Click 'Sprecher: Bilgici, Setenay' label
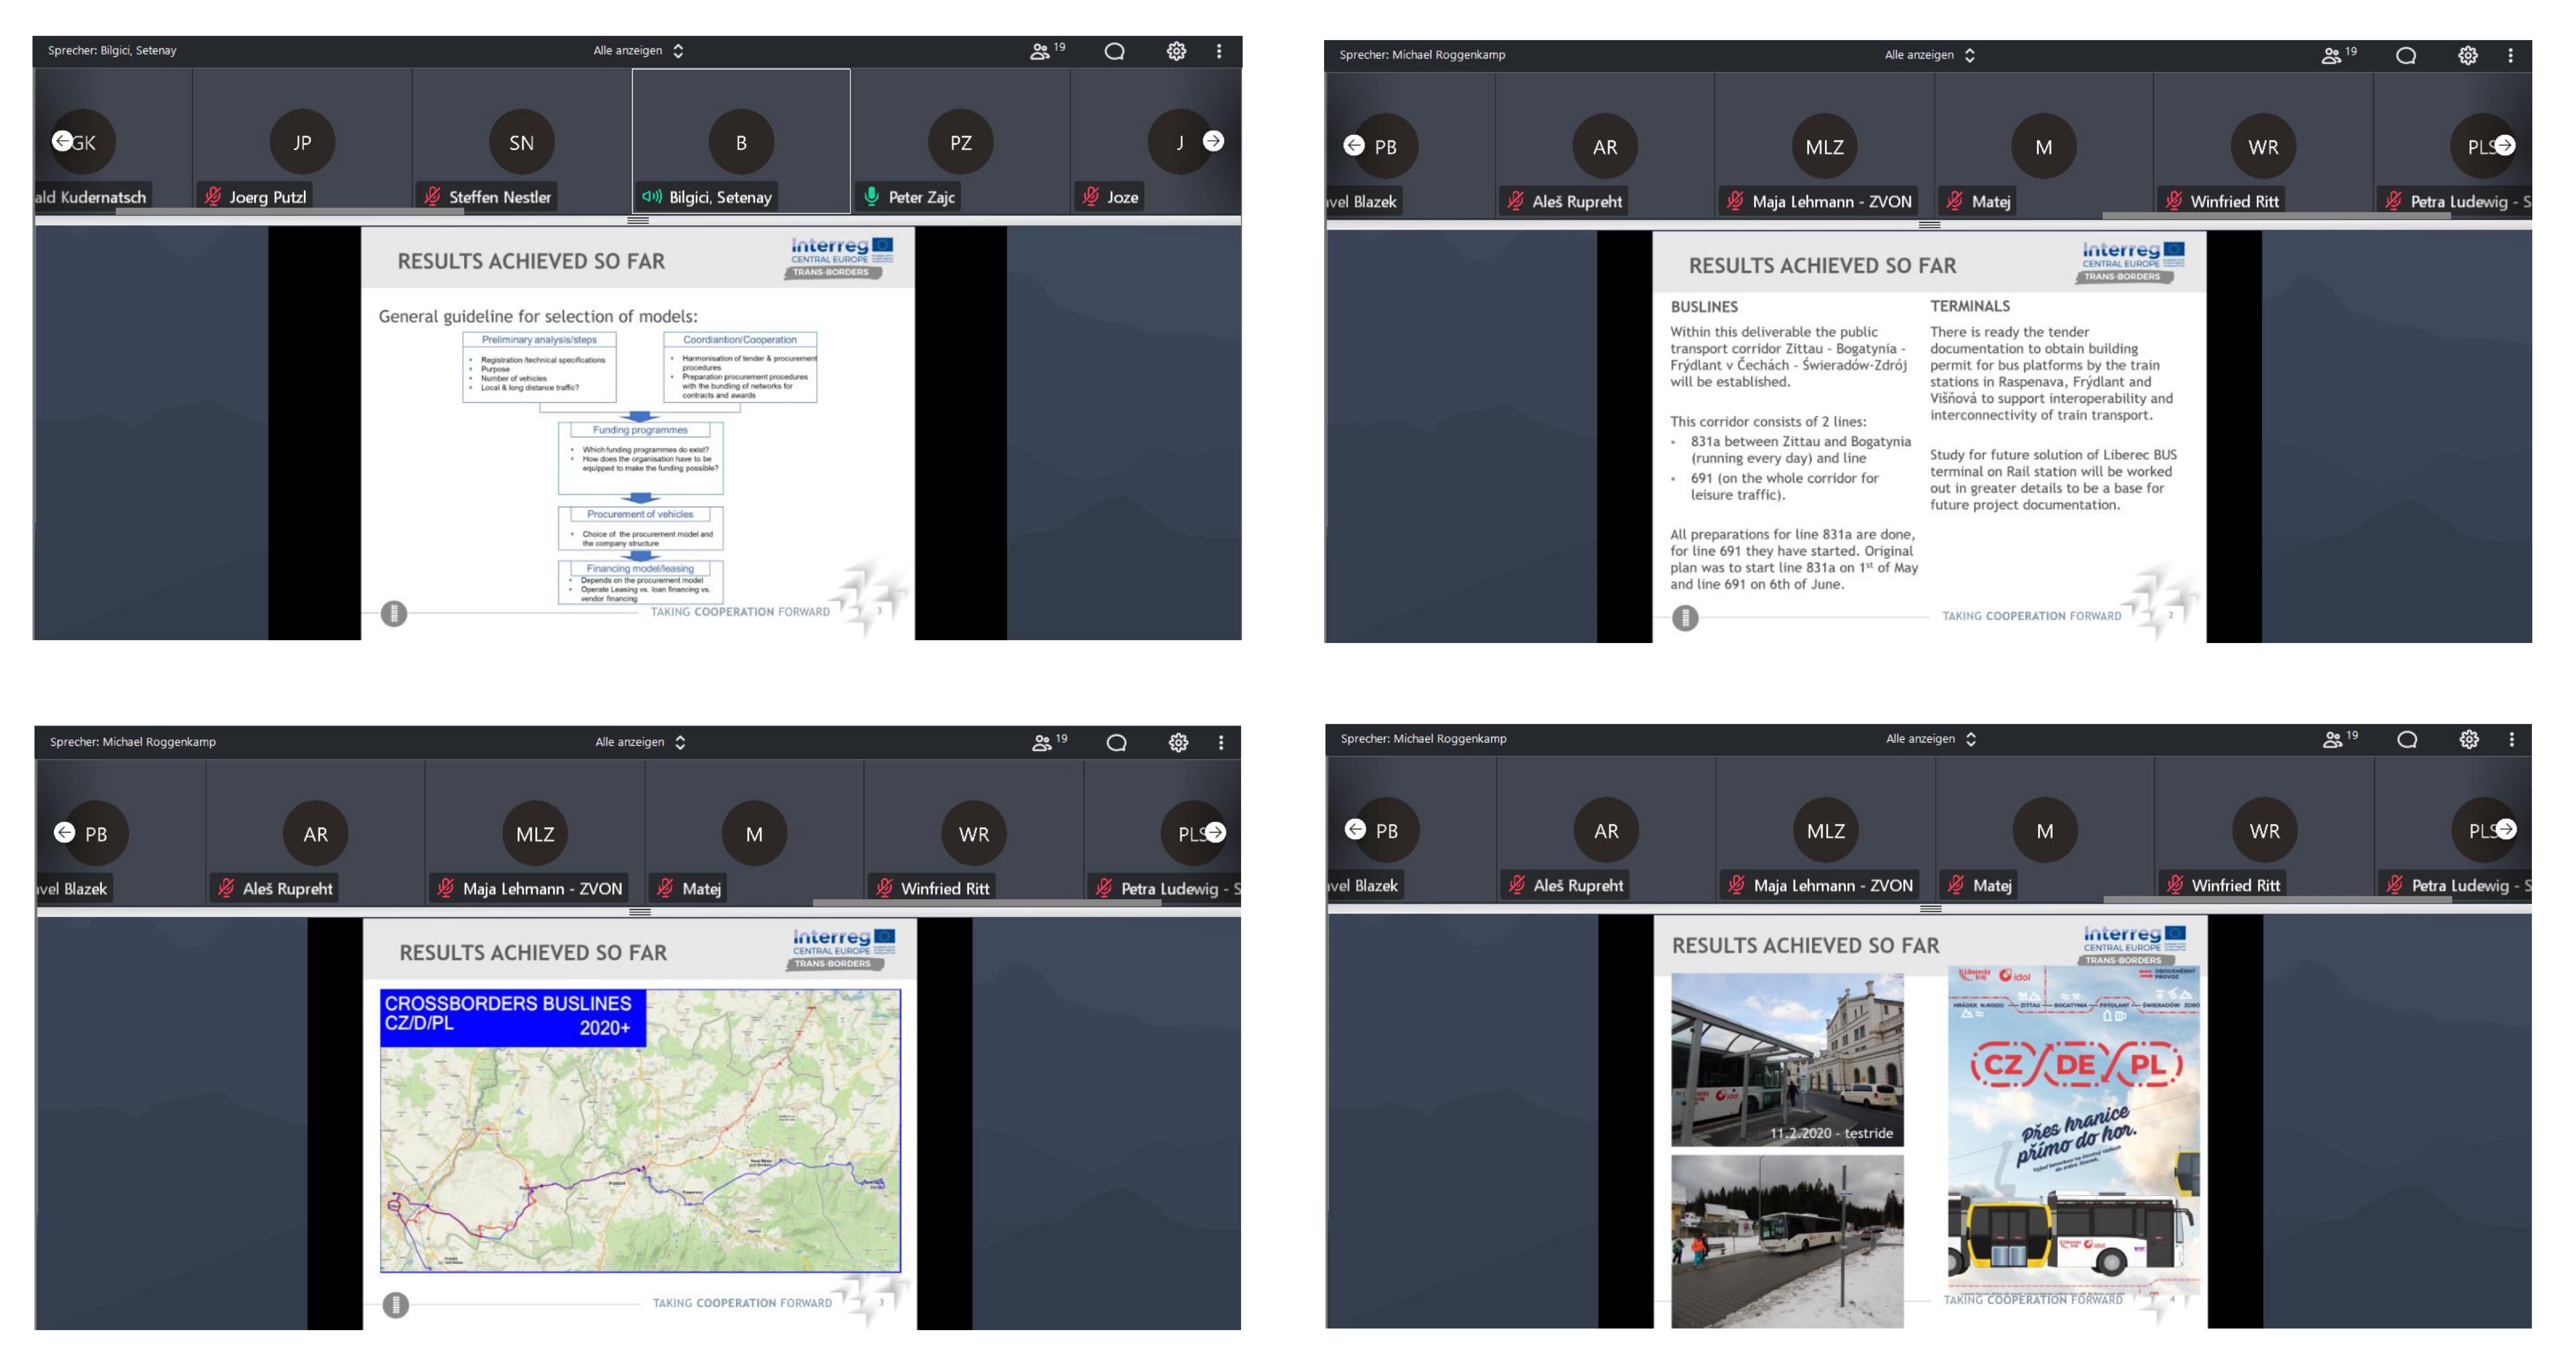Viewport: 2576px width, 1363px height. click(x=112, y=50)
